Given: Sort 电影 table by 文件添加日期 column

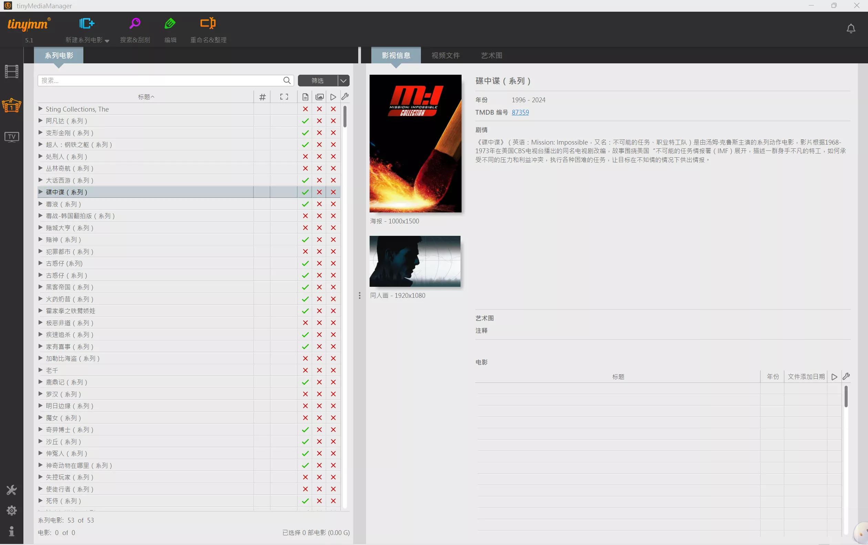Looking at the screenshot, I should point(806,377).
